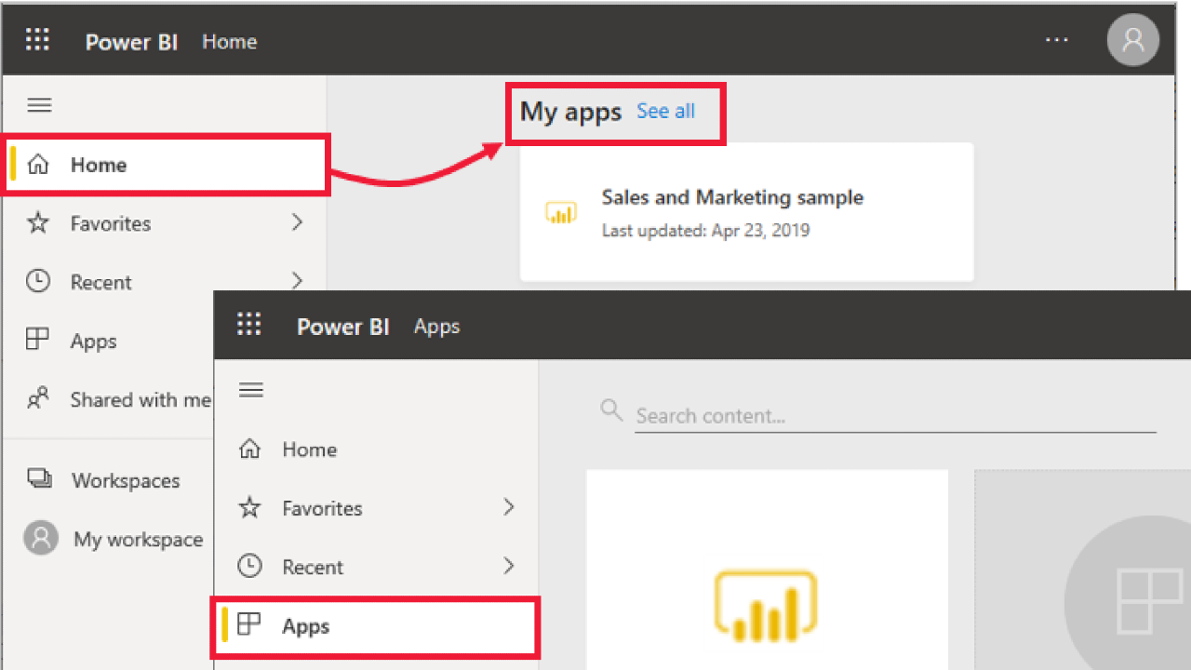Screen dimensions: 1191x670
Task: Click the Workspaces icon
Action: click(x=39, y=480)
